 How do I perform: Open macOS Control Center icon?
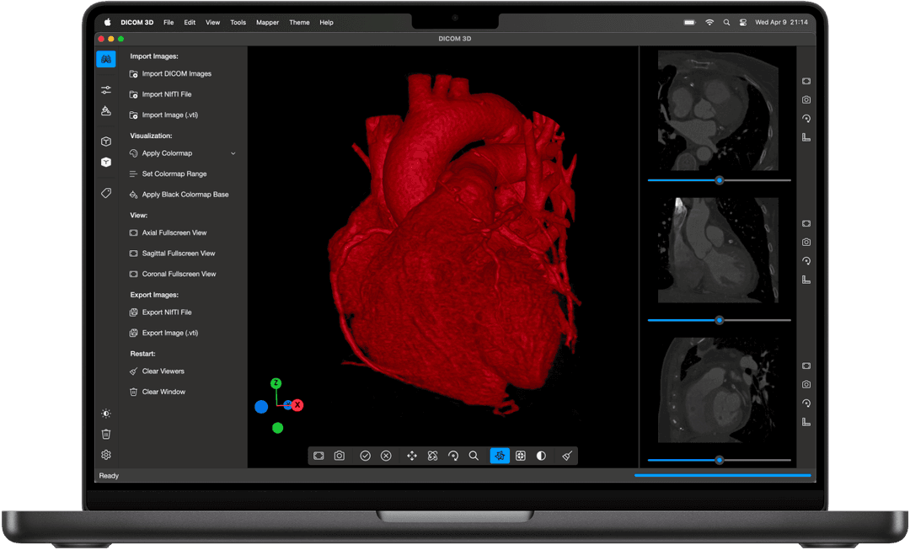(x=743, y=23)
